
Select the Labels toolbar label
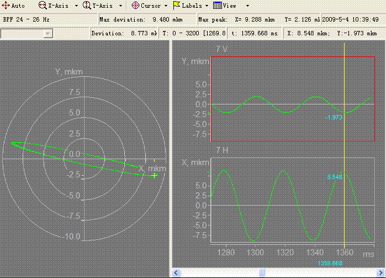[x=192, y=6]
